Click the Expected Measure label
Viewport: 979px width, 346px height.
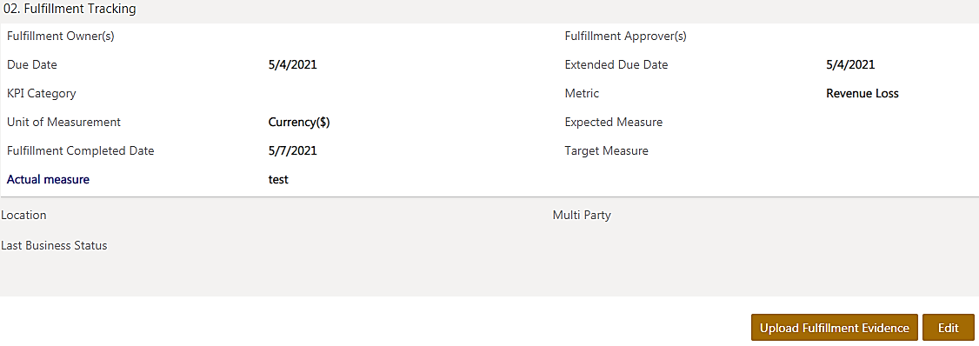(614, 123)
